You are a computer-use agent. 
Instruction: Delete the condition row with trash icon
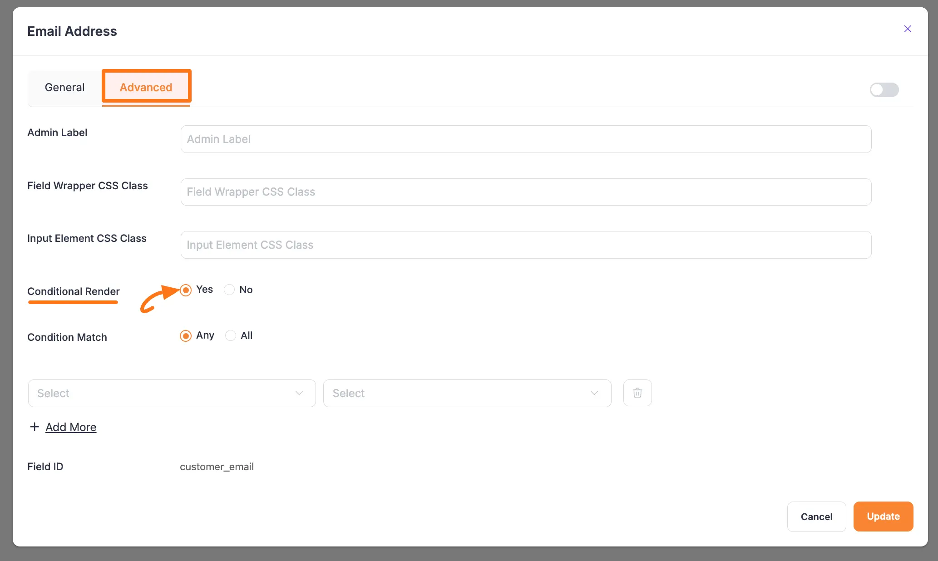pyautogui.click(x=637, y=393)
